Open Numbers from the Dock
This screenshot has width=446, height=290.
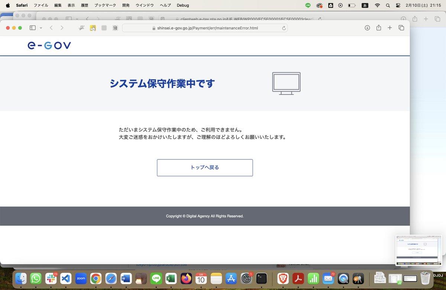313,278
